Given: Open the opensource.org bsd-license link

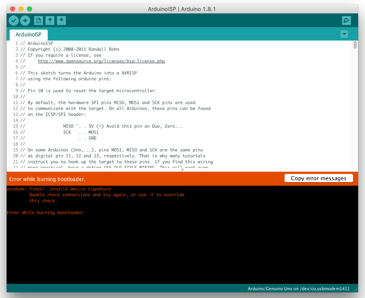Looking at the screenshot, I should pos(101,61).
